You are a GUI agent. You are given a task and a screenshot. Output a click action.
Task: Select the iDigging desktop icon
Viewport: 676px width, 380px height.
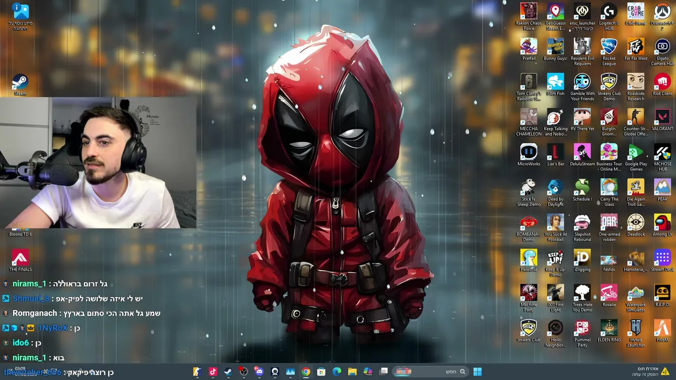582,261
